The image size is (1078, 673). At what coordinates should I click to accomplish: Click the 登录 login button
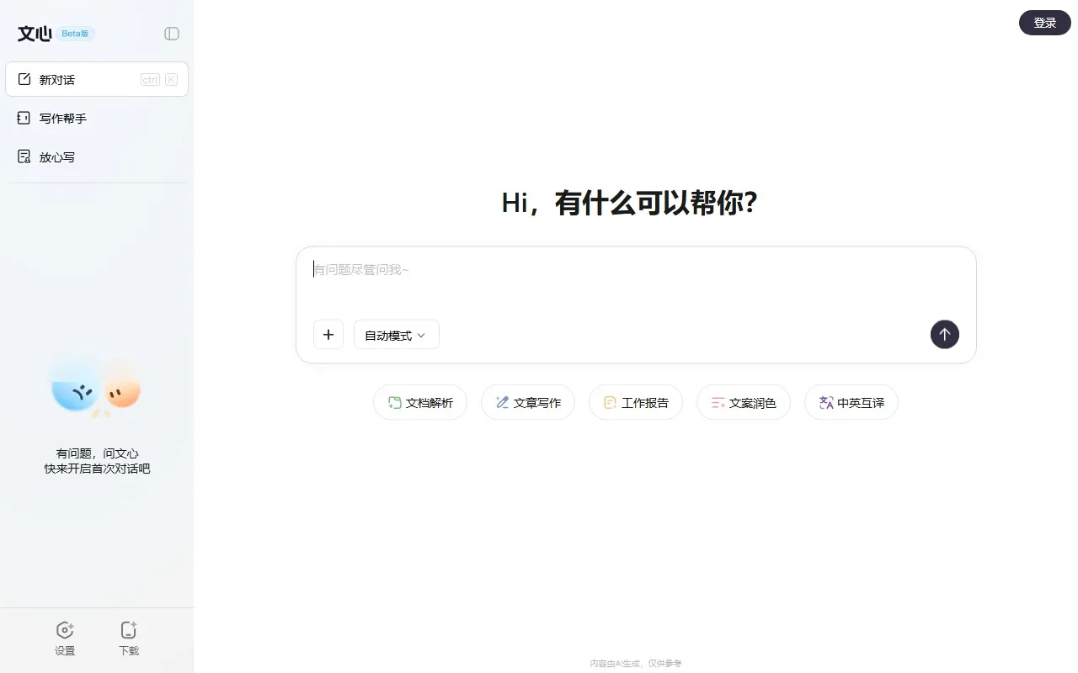[1044, 23]
